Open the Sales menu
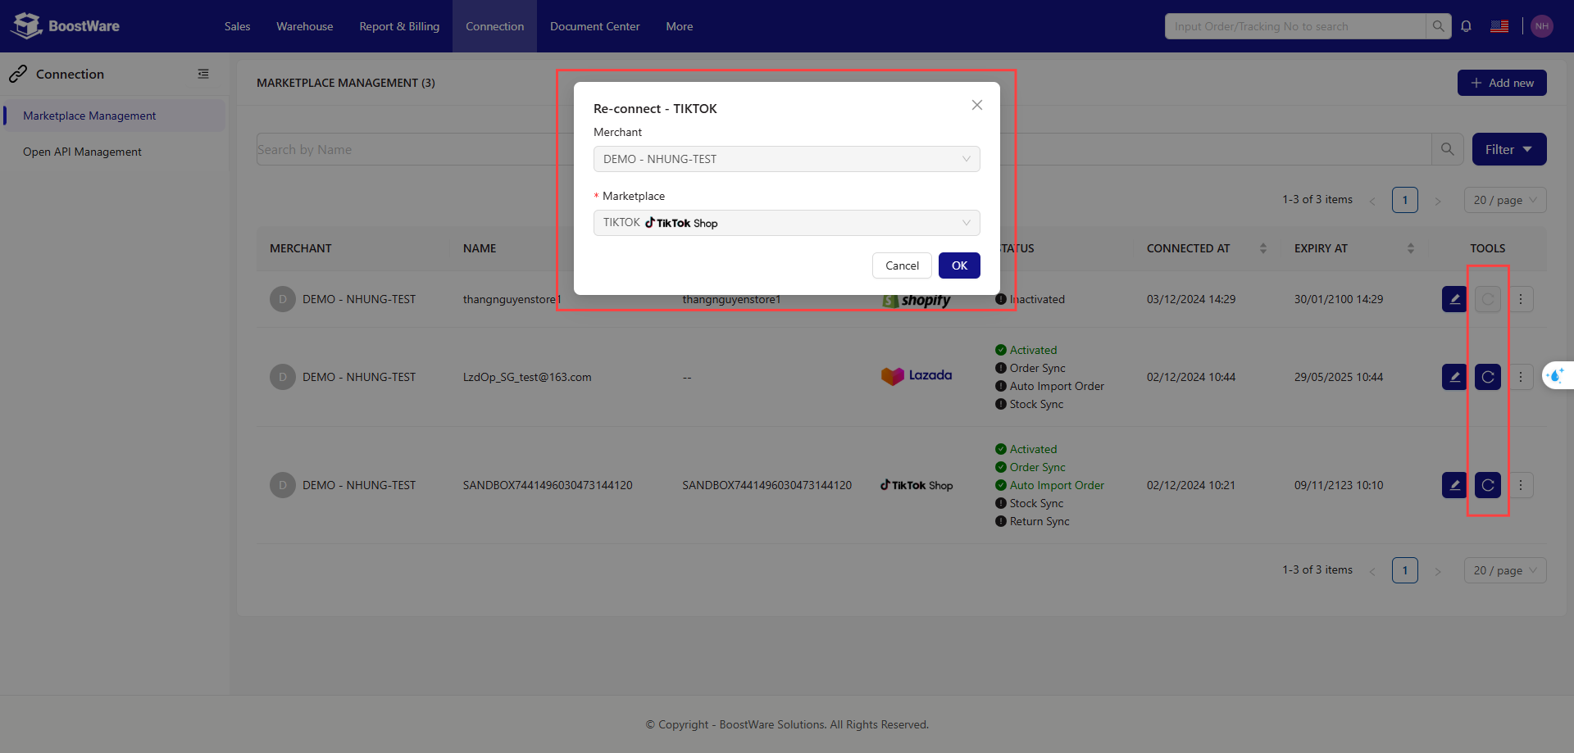This screenshot has height=753, width=1574. pos(237,26)
